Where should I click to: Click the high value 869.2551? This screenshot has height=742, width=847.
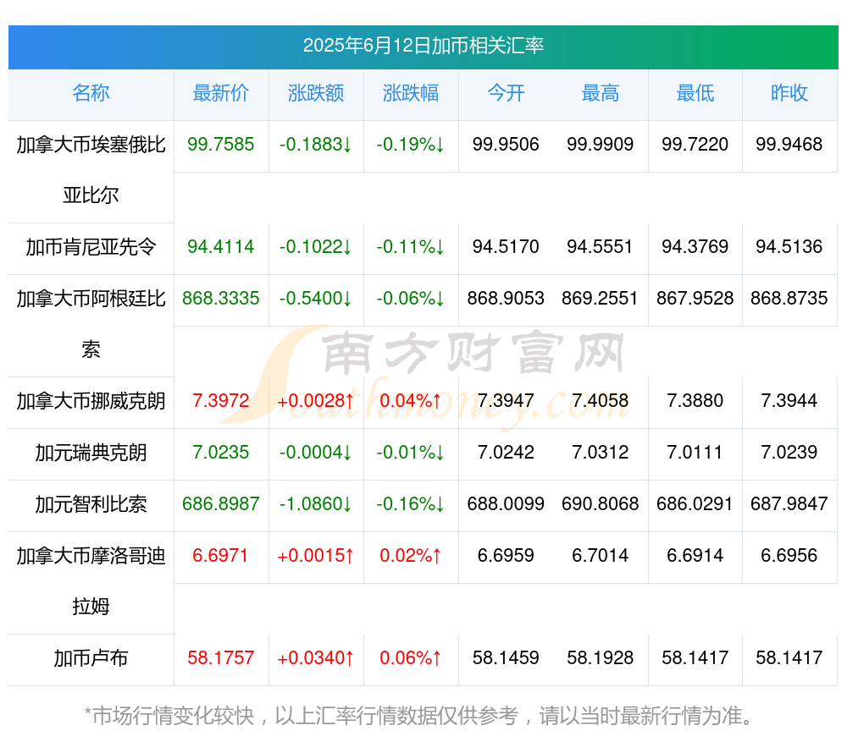click(601, 299)
